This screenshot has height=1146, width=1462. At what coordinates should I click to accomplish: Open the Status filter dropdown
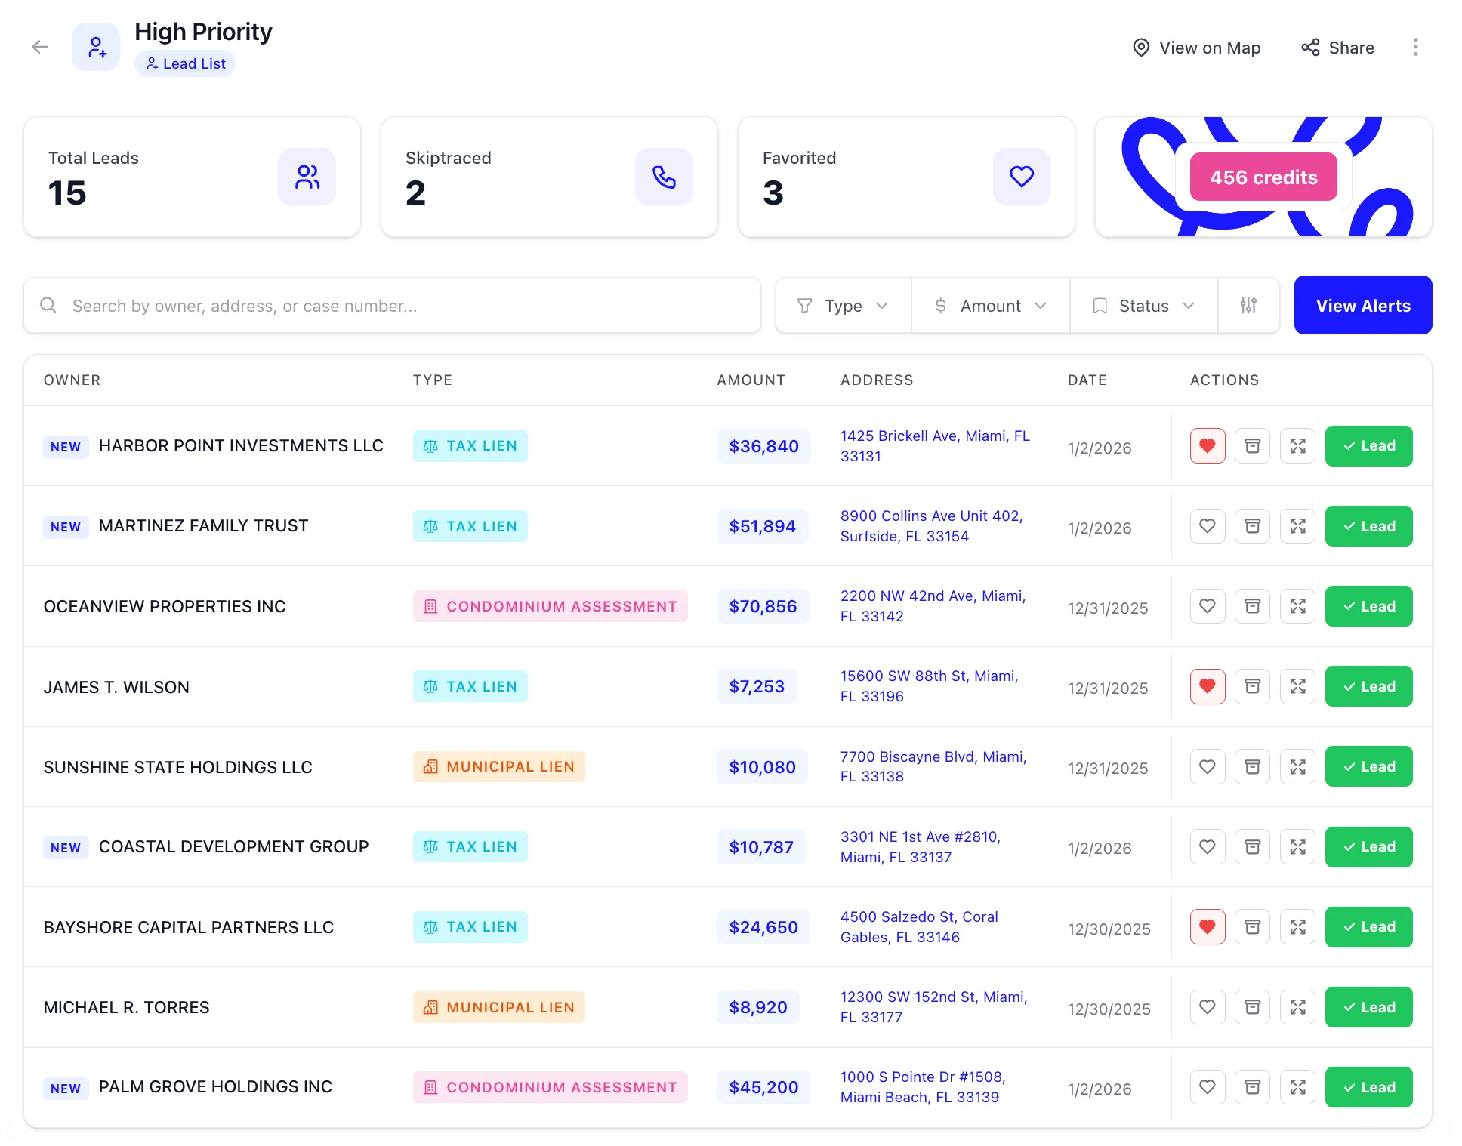tap(1143, 305)
